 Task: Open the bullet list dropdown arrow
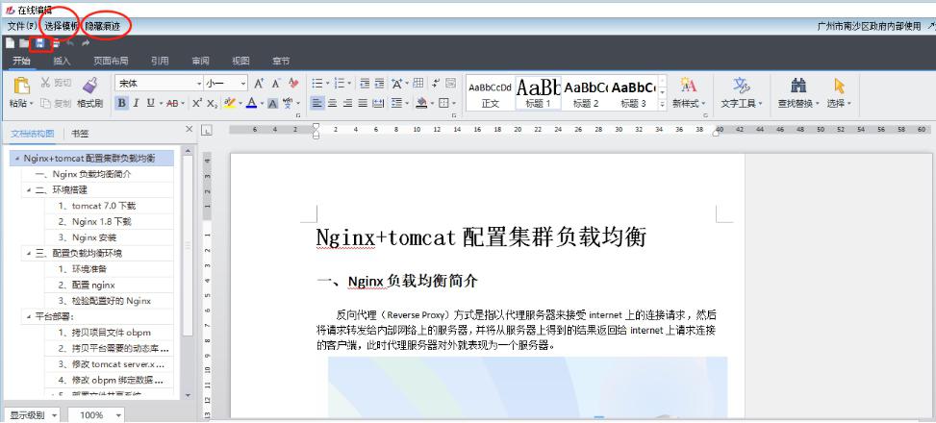[x=327, y=84]
